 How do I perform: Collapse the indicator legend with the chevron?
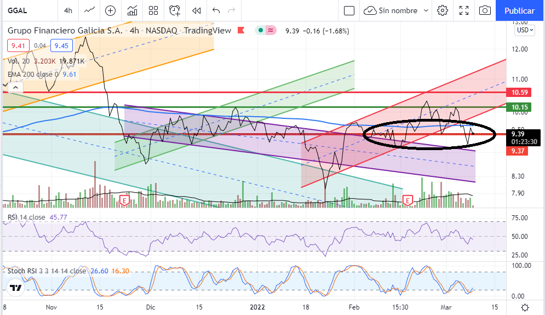click(15, 88)
